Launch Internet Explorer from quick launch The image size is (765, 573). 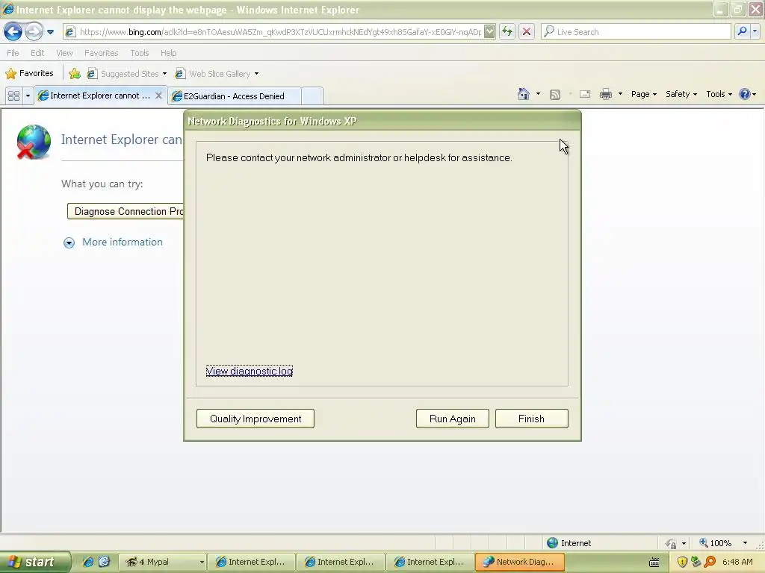coord(88,562)
